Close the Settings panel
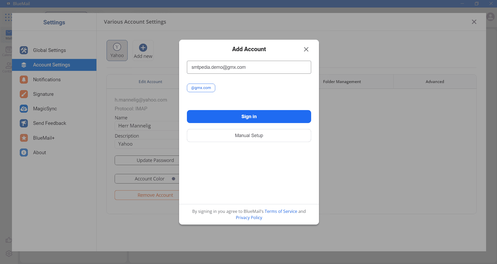Image resolution: width=497 pixels, height=264 pixels. [474, 22]
